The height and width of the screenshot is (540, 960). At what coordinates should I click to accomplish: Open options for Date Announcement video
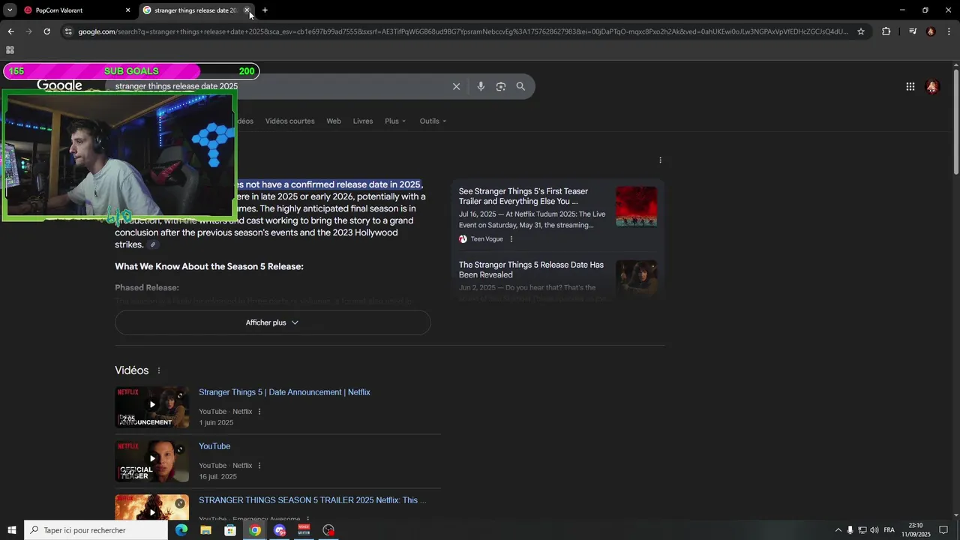click(x=259, y=412)
